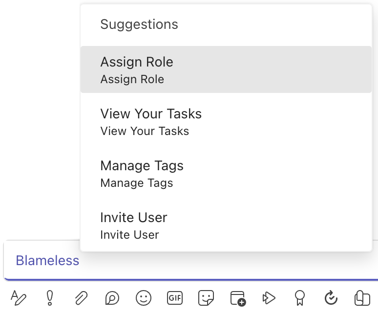Screen dimensions: 378x316
Task: Select the Manage Tags suggestion
Action: pyautogui.click(x=226, y=174)
